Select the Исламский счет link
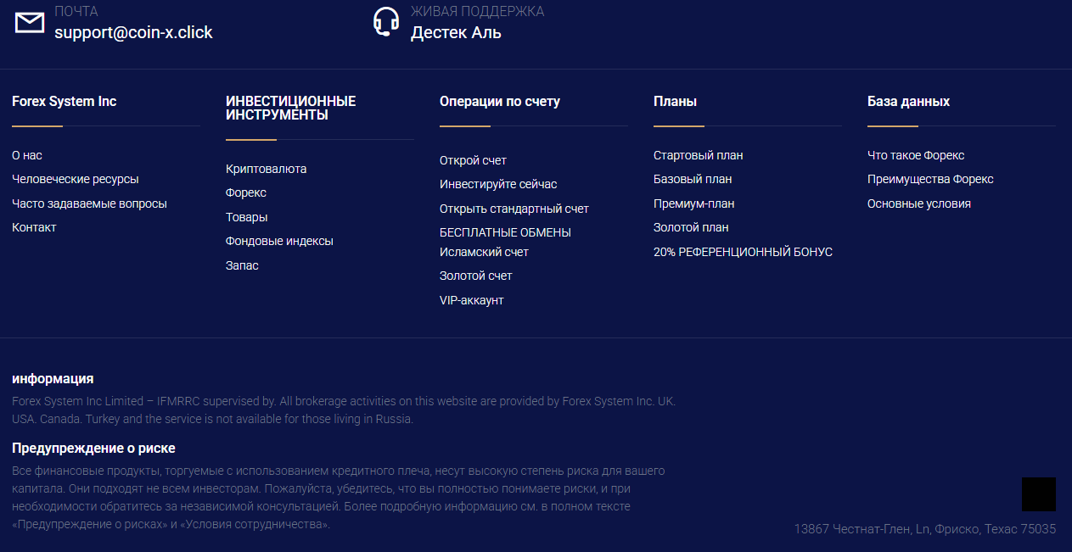Screen dimensions: 1072x552 tap(484, 252)
